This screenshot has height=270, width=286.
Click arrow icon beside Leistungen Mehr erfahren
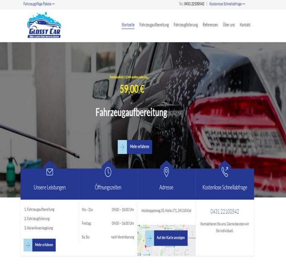(28, 245)
